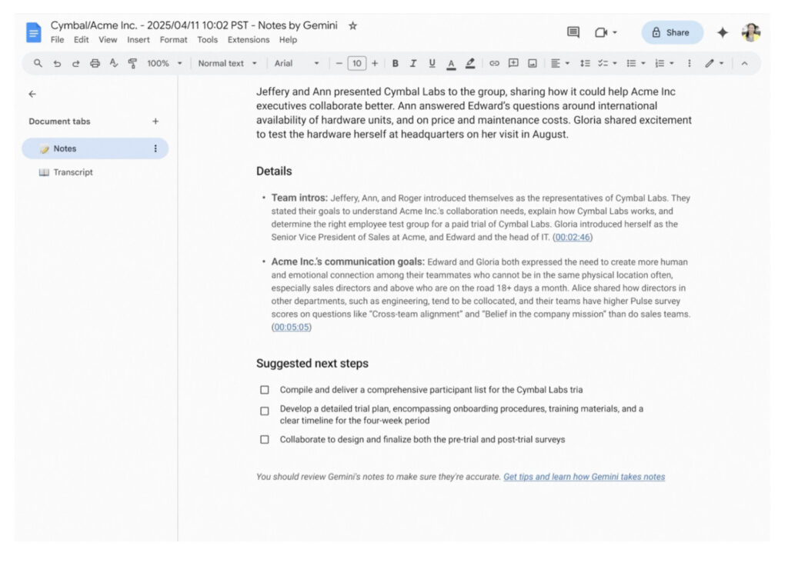Open the text color picker
The height and width of the screenshot is (576, 788).
[x=451, y=64]
